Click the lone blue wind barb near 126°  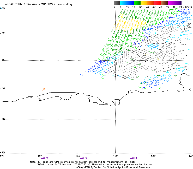(82, 75)
